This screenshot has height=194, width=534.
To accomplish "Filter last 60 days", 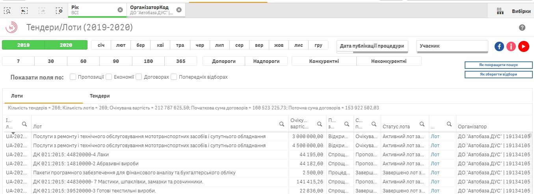I will click(83, 61).
